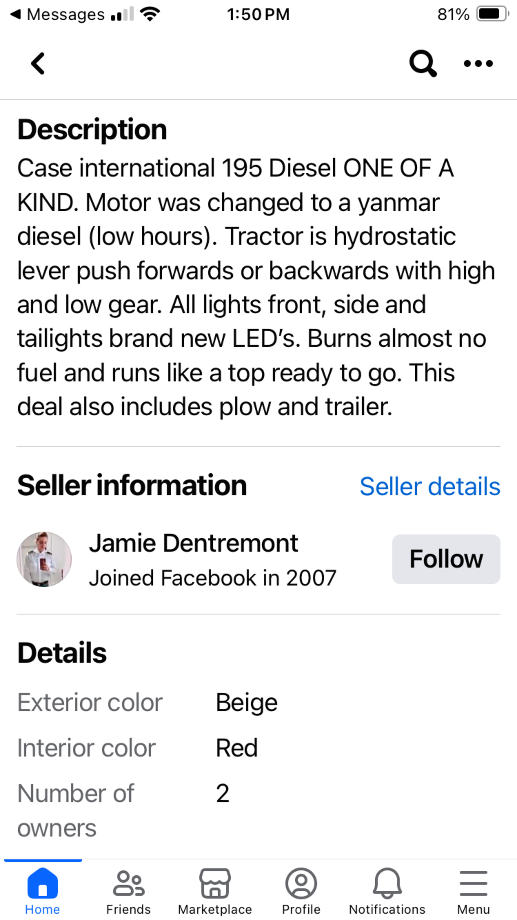The width and height of the screenshot is (517, 920).
Task: Tap Jamie Dentremont's profile picture
Action: click(x=44, y=559)
